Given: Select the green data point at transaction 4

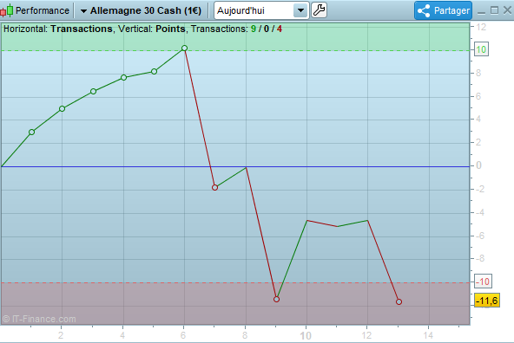Looking at the screenshot, I should click(x=123, y=77).
